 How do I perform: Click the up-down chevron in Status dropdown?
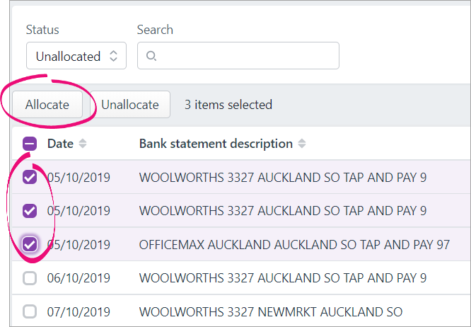coord(113,56)
